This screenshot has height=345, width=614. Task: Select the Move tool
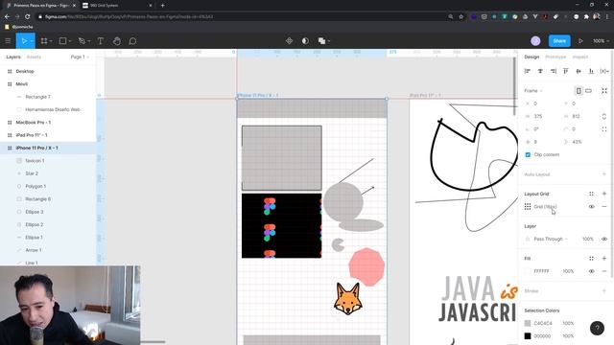[24, 40]
